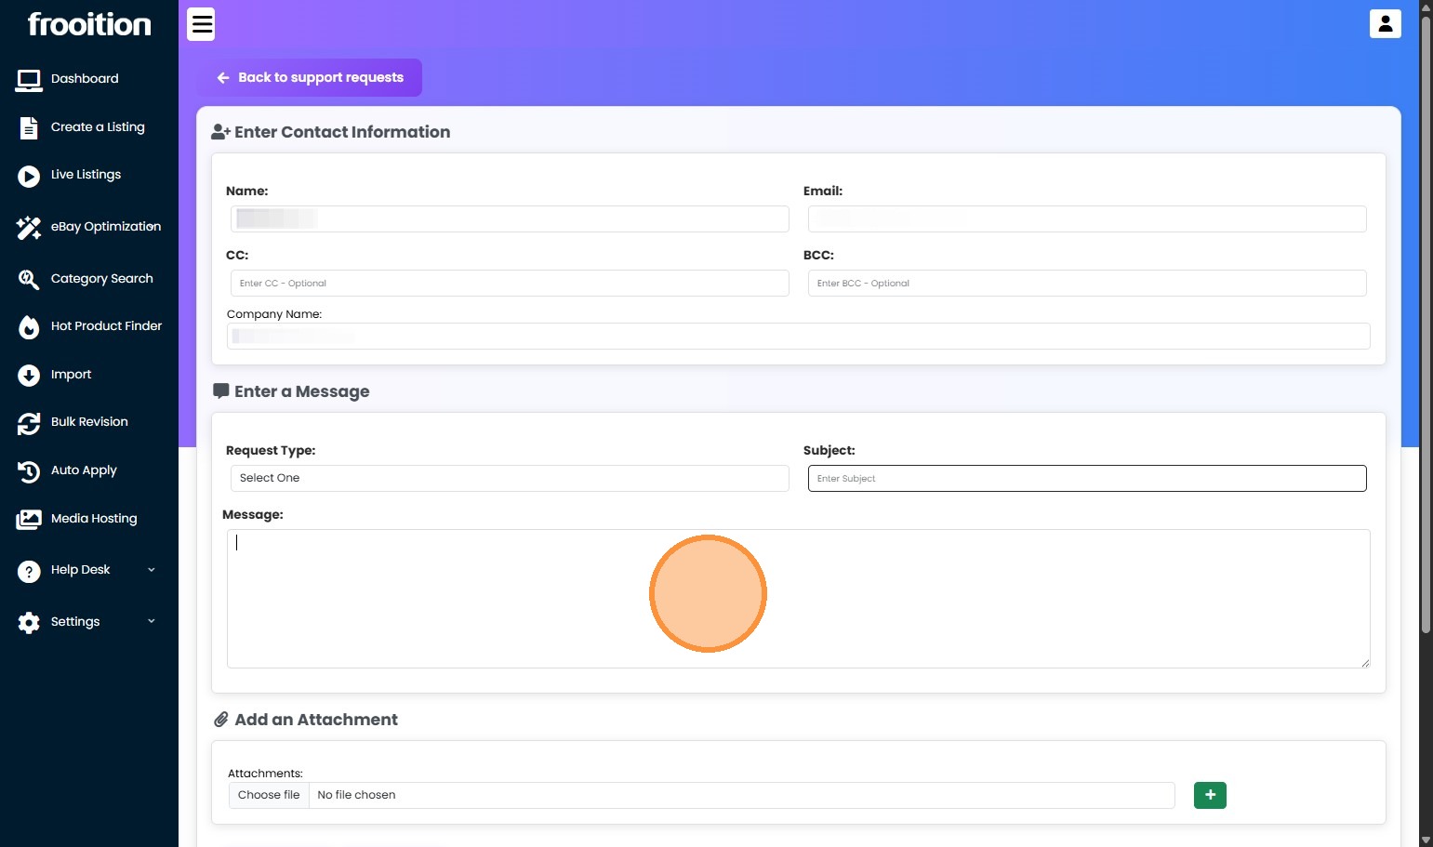This screenshot has width=1433, height=847.
Task: Select Auto Apply in sidebar
Action: click(84, 470)
